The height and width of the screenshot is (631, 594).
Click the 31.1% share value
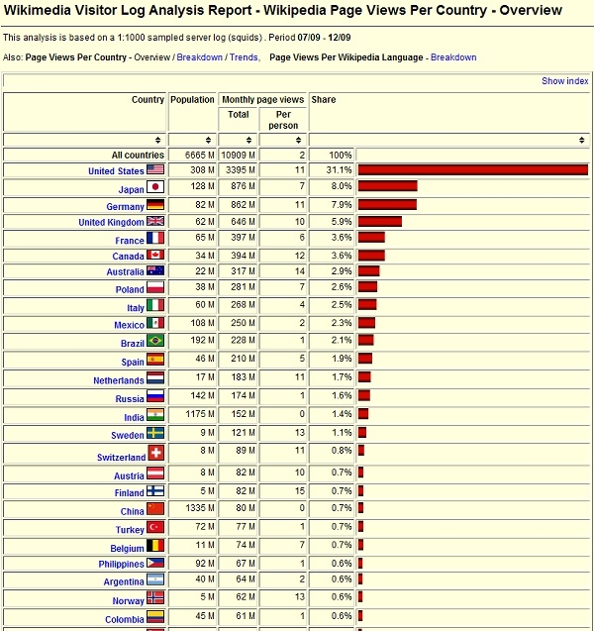tap(339, 169)
